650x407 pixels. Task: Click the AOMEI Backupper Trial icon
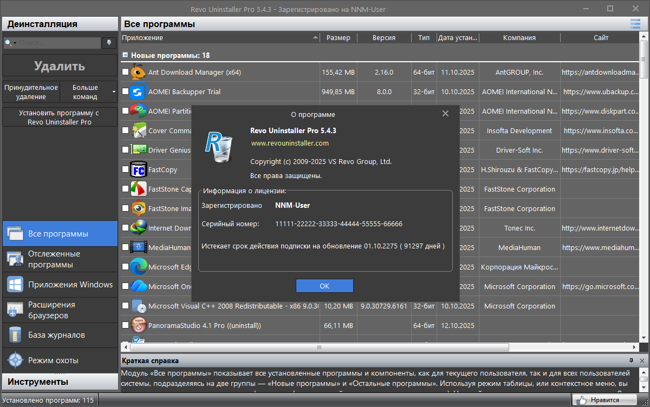139,91
